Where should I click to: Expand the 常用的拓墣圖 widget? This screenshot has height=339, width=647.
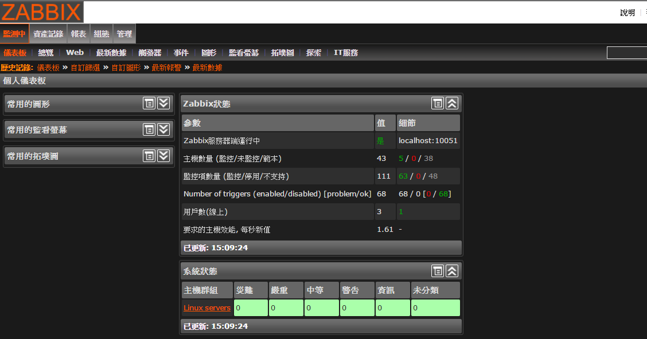click(x=164, y=156)
